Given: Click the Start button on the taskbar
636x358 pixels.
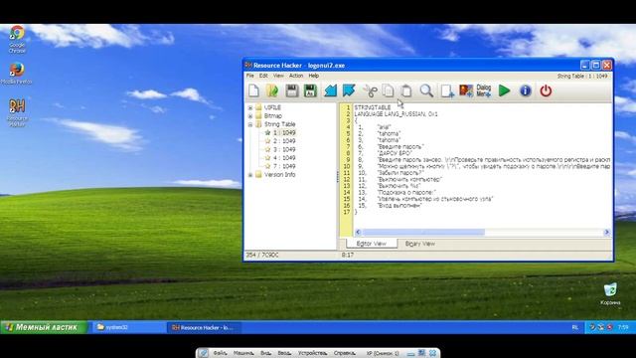Looking at the screenshot, I should click(x=44, y=327).
